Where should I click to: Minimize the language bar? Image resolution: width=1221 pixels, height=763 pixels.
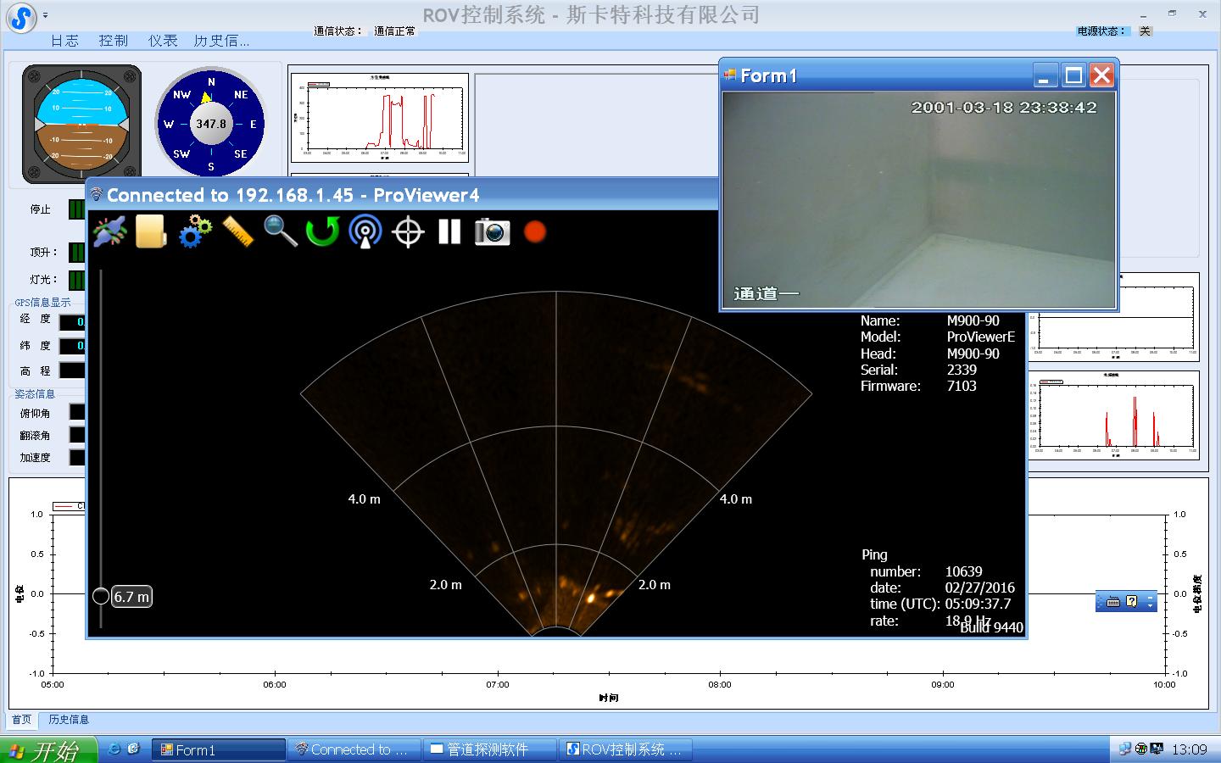click(x=1150, y=597)
